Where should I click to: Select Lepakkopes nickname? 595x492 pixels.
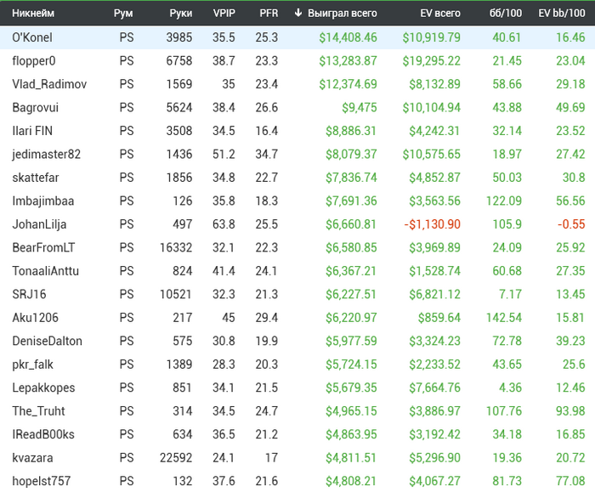tap(43, 388)
